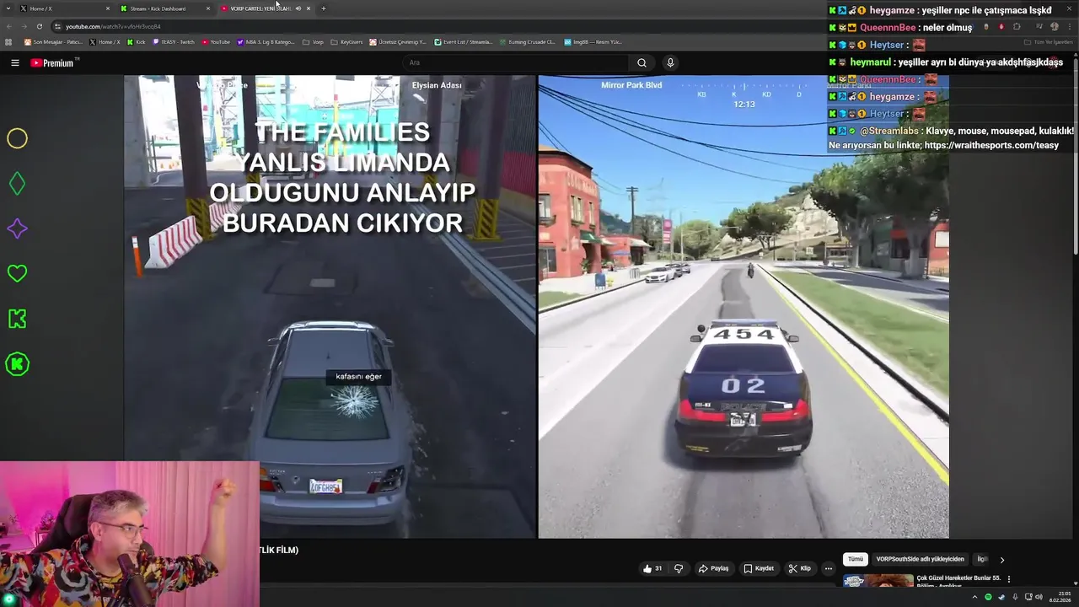Open Çok Güzel Hareketler Bunlar 55. title

click(x=958, y=577)
